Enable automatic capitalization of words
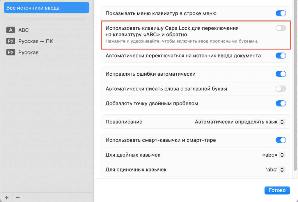This screenshot has height=202, width=298. point(281,88)
